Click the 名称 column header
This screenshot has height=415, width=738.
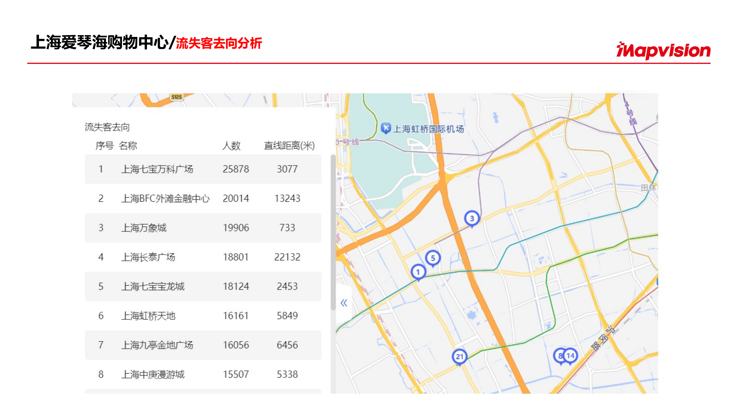(x=128, y=146)
